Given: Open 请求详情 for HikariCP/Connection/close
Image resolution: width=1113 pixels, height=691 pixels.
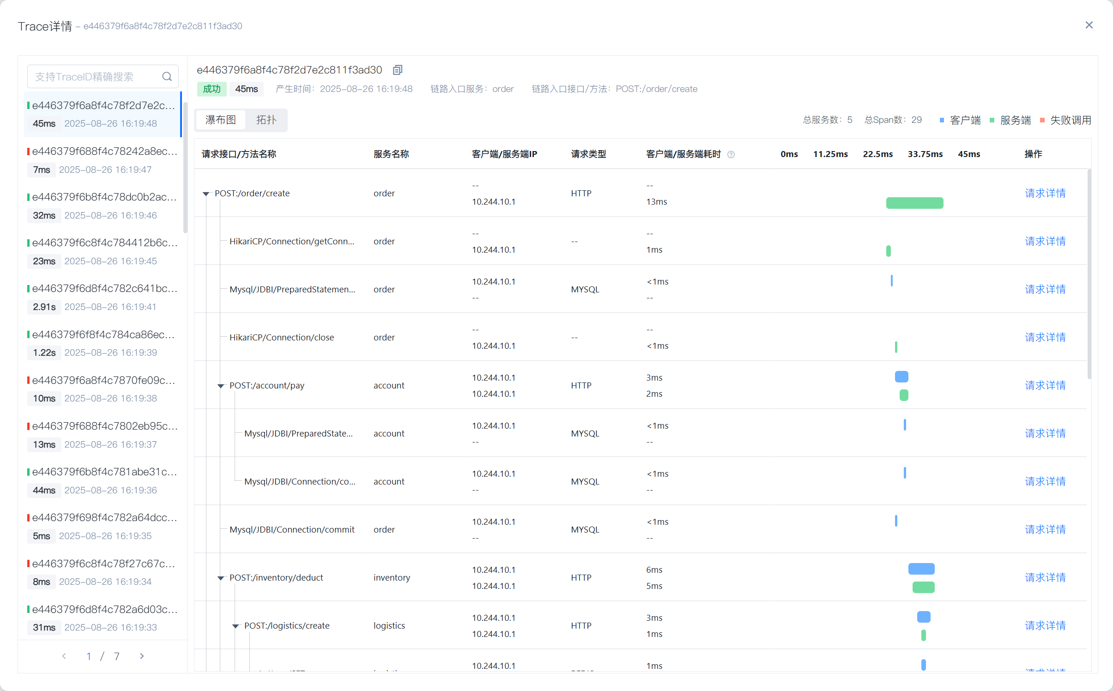Looking at the screenshot, I should click(1045, 338).
